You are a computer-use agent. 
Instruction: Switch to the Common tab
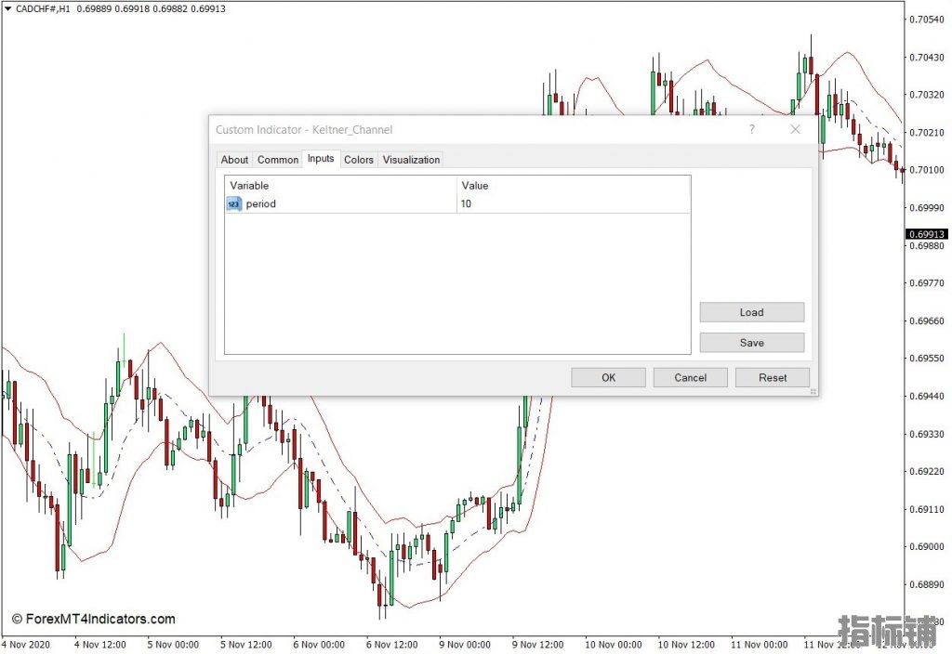[x=278, y=160]
